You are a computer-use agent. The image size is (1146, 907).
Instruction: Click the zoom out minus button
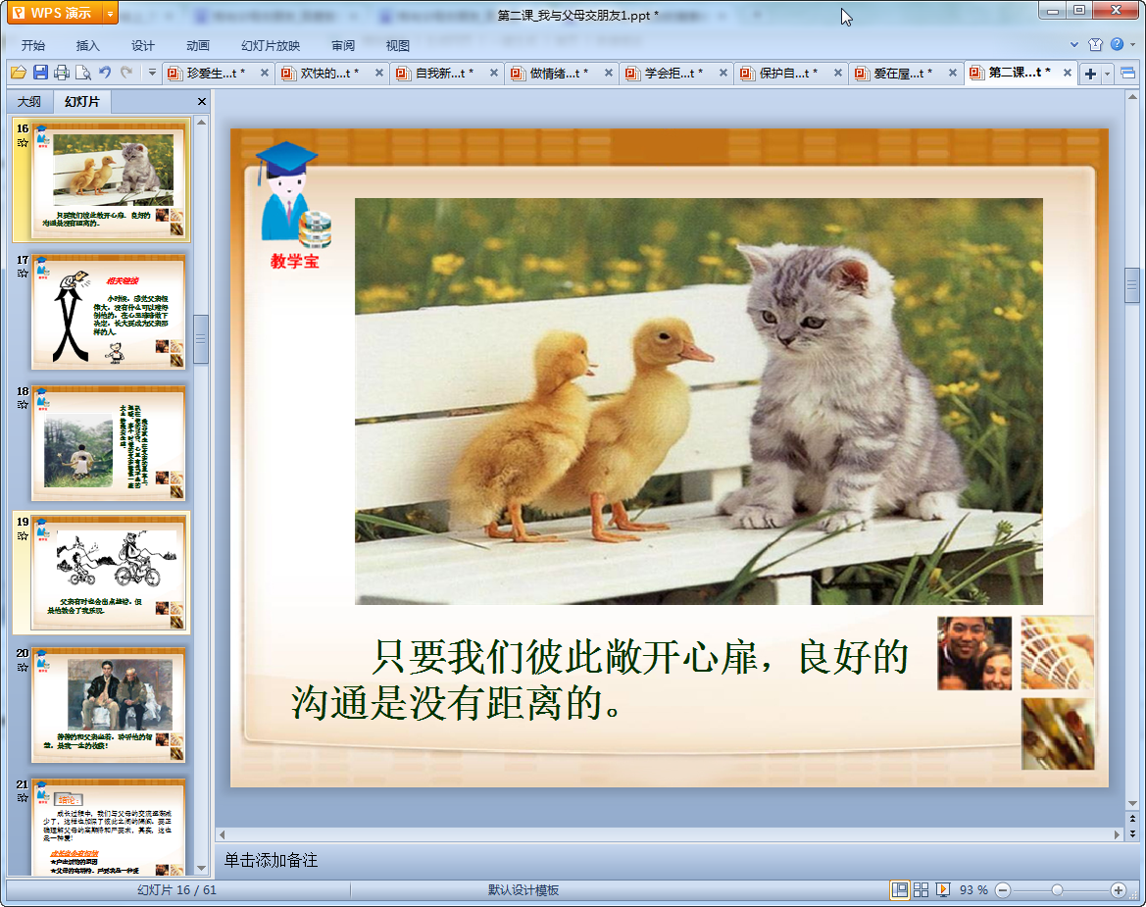tap(1003, 889)
